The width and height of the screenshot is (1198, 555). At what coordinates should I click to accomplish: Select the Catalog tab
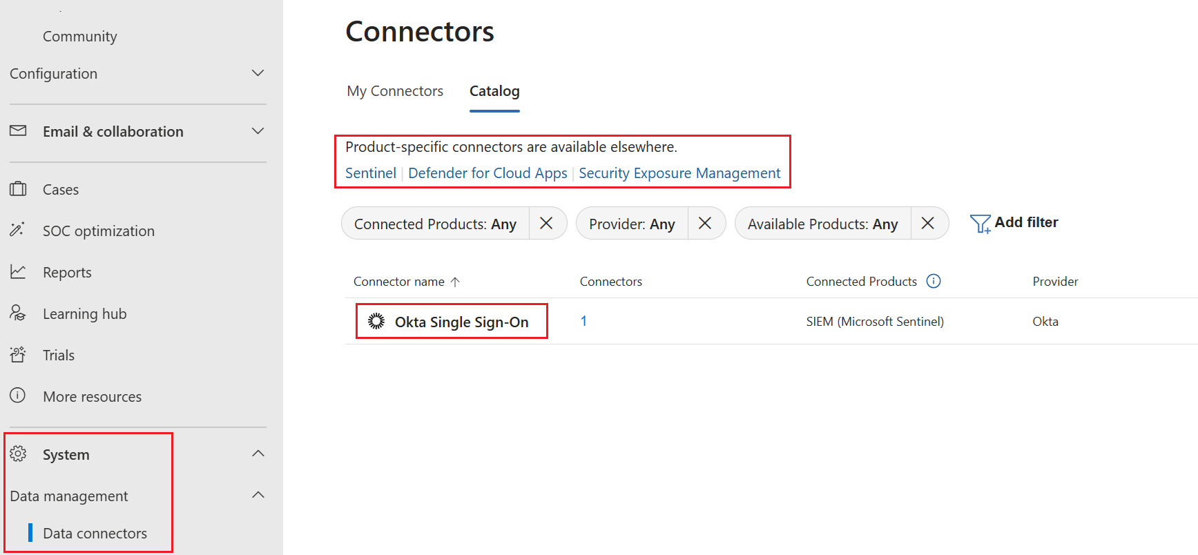494,91
